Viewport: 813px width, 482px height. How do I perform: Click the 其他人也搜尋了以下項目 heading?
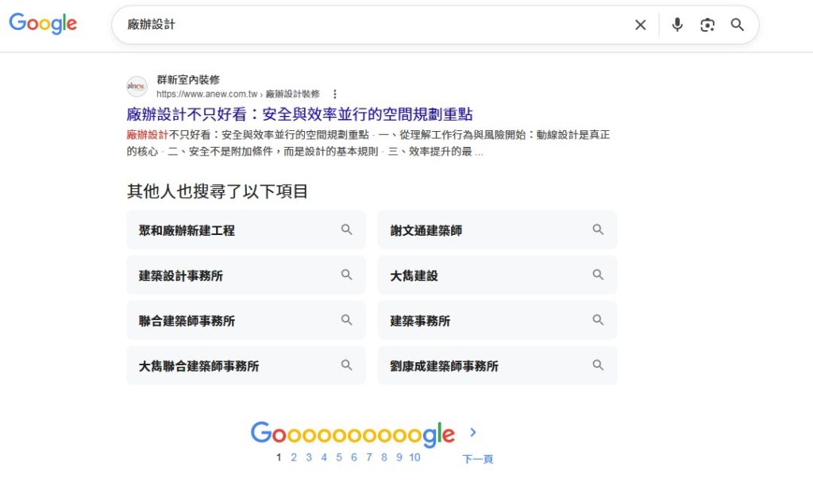[x=218, y=191]
